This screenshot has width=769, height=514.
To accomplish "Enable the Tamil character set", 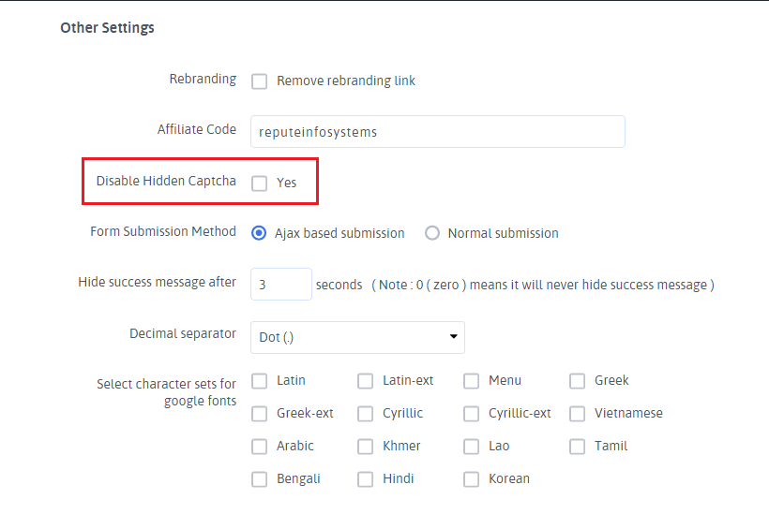I will (578, 447).
